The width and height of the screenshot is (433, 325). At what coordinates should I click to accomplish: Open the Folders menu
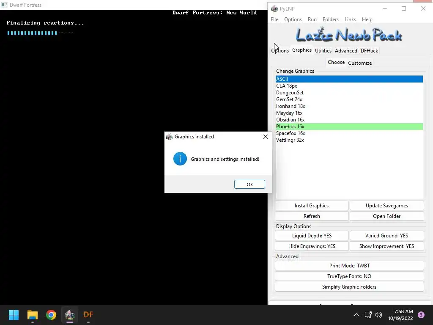(331, 19)
